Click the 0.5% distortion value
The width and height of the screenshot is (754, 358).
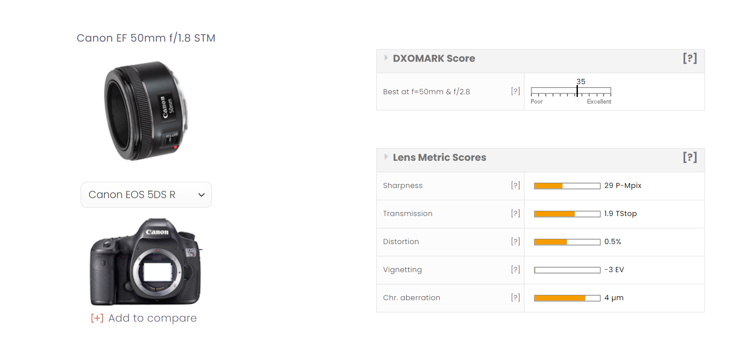click(x=612, y=241)
